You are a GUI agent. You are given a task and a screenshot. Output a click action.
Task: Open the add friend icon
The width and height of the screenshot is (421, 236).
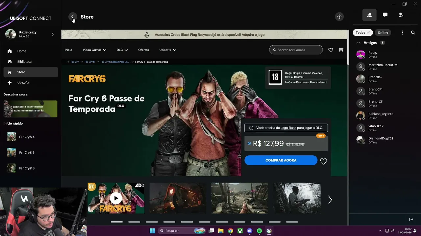tap(401, 15)
